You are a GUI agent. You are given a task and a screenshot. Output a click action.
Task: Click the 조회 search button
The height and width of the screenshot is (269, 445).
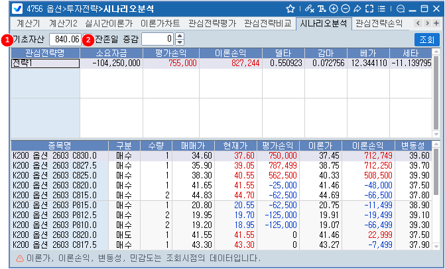point(426,39)
